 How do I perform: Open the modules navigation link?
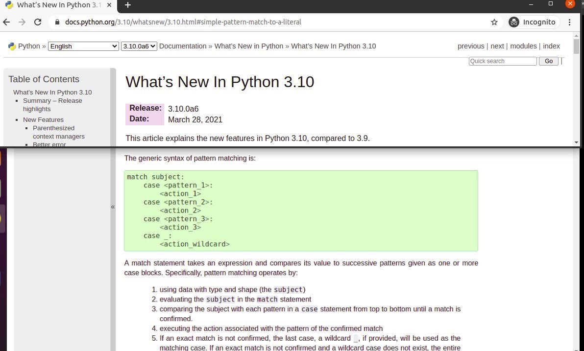pos(523,46)
